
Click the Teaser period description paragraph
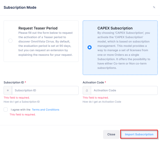coord(45,44)
